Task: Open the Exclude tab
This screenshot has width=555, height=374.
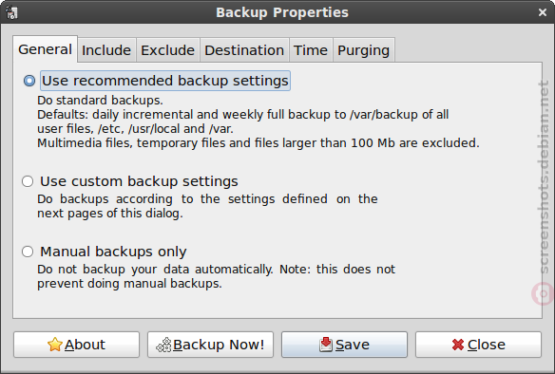Action: (x=168, y=50)
